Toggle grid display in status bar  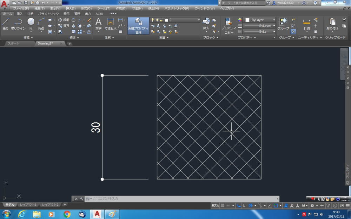223,206
